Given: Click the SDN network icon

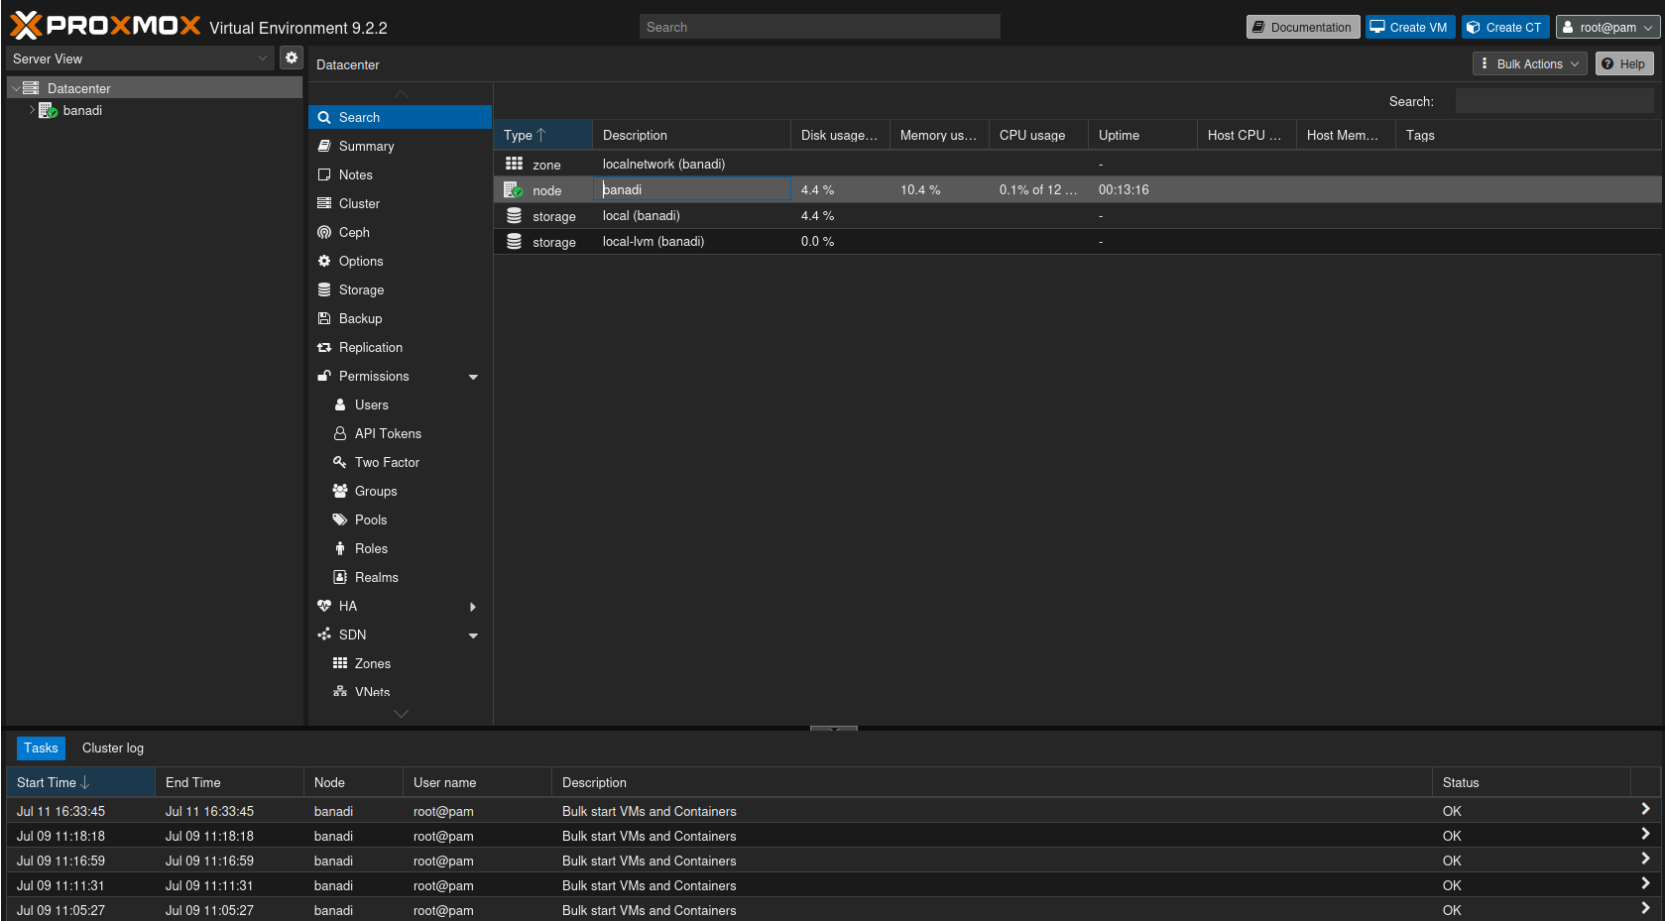Looking at the screenshot, I should pyautogui.click(x=324, y=634).
